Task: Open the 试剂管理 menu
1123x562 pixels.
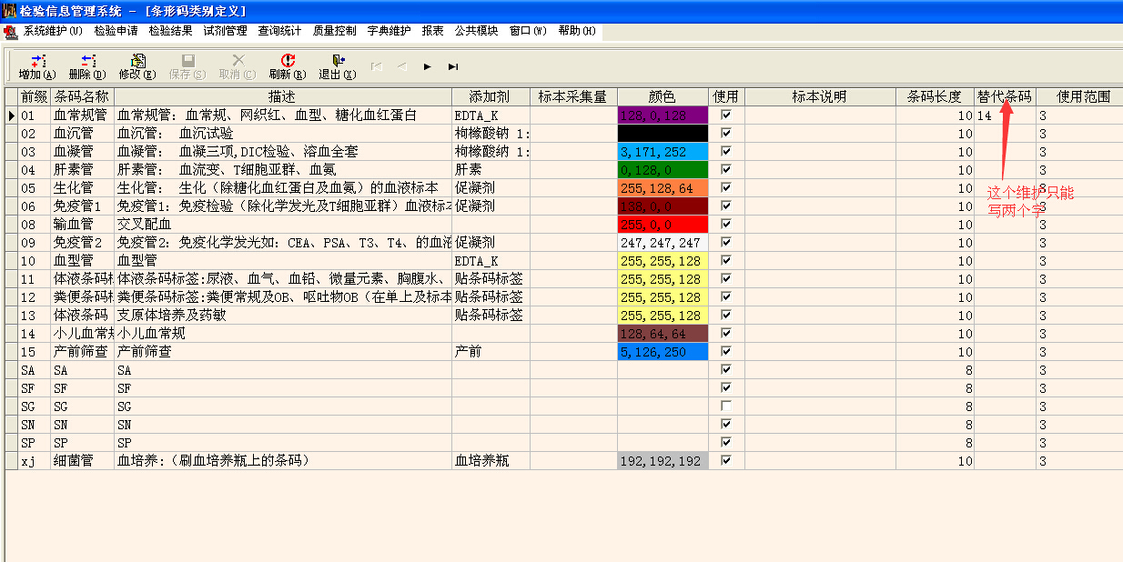Action: pos(225,31)
